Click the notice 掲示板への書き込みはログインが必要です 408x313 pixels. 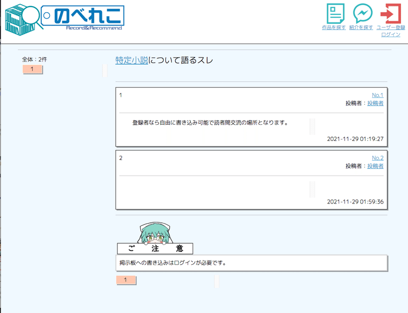pos(173,263)
